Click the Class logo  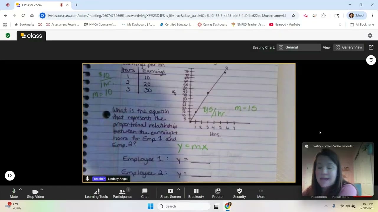pyautogui.click(x=31, y=36)
